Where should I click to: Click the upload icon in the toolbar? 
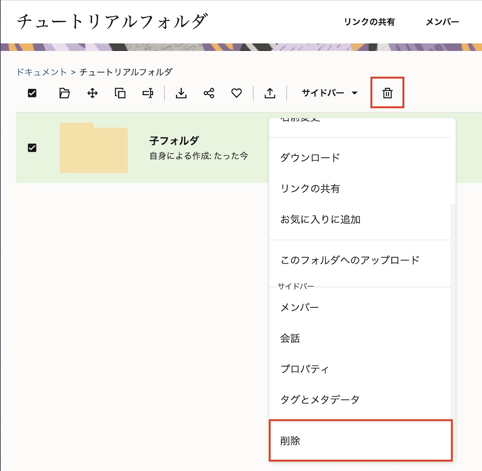coord(270,93)
